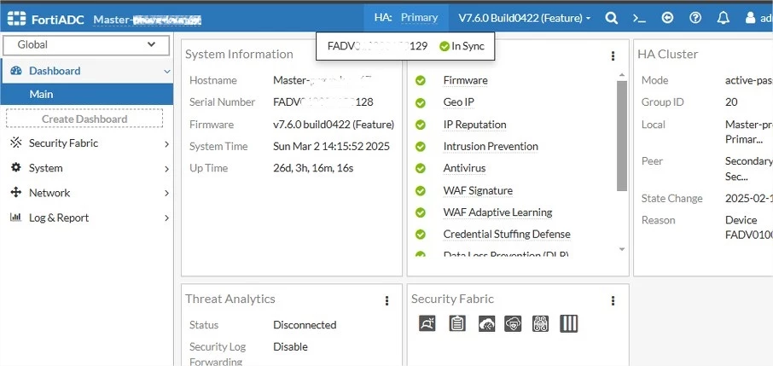Click the license list scroll-up arrow
773x366 pixels.
coord(622,75)
